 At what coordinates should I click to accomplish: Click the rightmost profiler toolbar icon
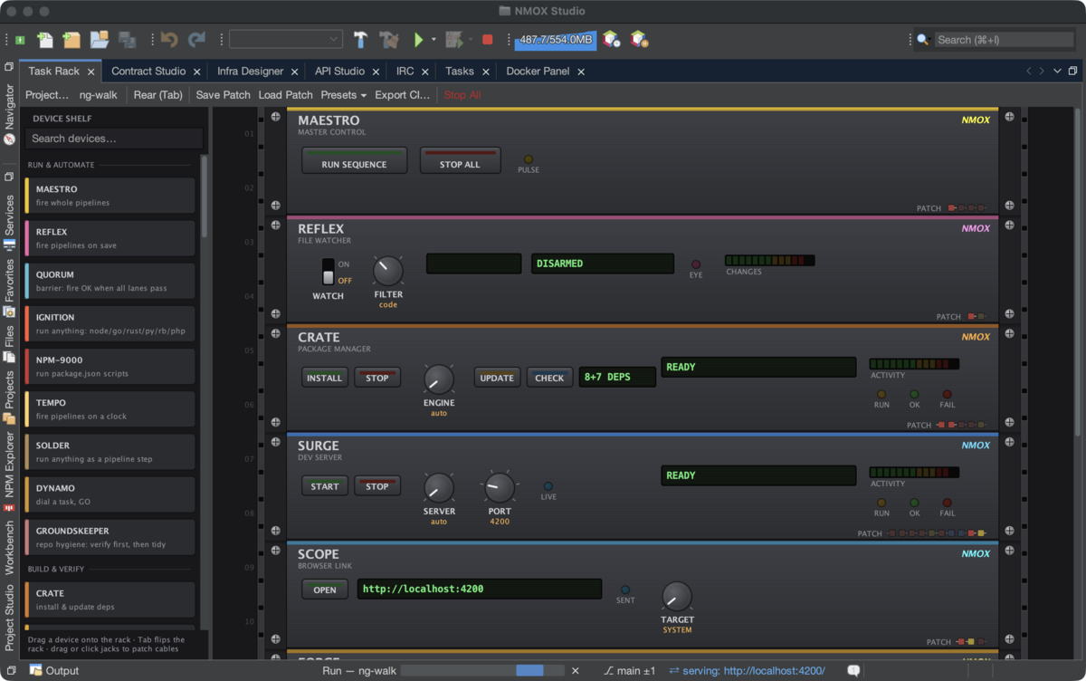tap(640, 40)
